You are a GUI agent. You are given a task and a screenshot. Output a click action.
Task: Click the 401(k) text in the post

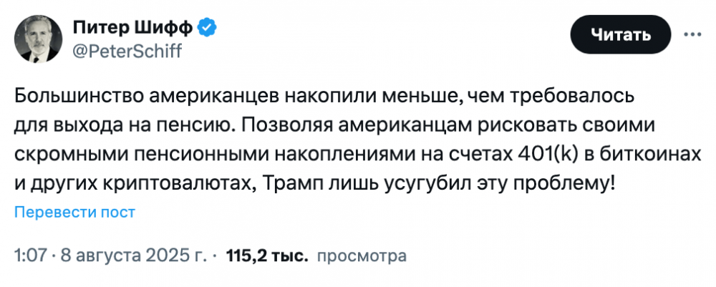539,152
